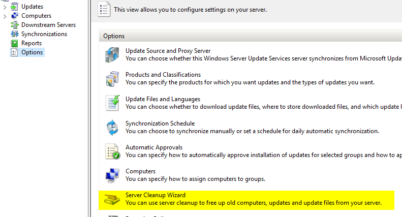Click the Update Source and Proxy Server icon

pyautogui.click(x=112, y=54)
